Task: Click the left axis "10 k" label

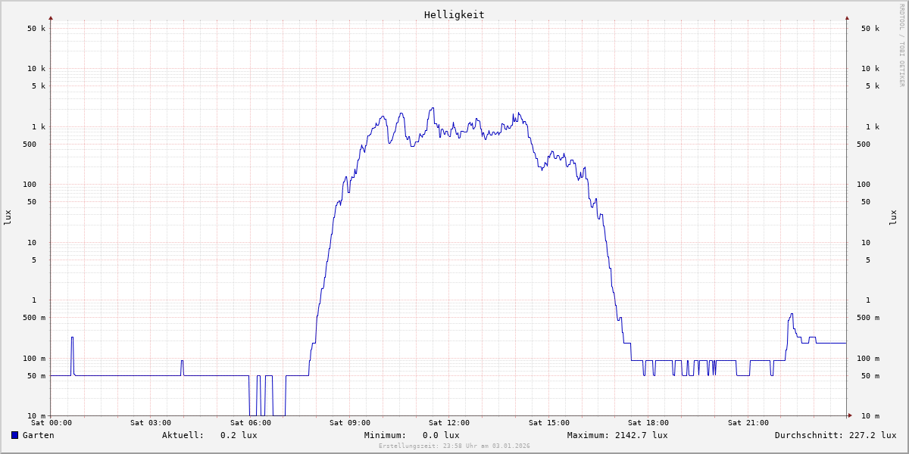Action: 36,69
